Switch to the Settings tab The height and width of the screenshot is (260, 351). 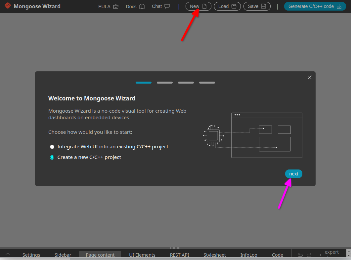[x=31, y=255]
